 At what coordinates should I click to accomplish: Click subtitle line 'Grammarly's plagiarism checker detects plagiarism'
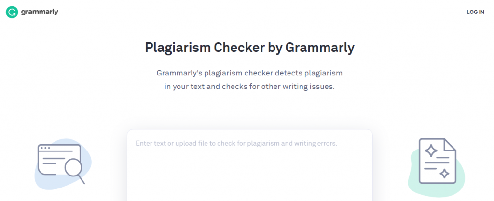click(x=249, y=73)
